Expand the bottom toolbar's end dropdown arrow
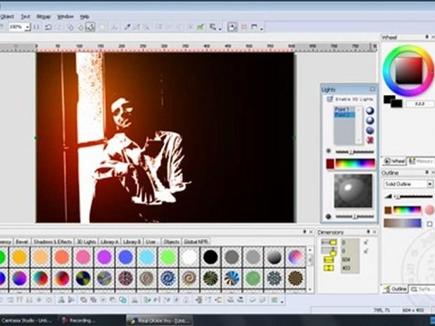 click(282, 302)
